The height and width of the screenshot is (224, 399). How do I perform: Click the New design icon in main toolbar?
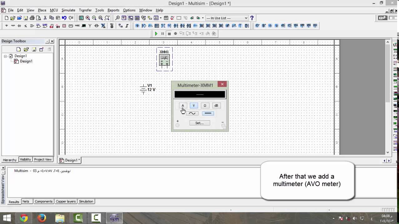7,18
